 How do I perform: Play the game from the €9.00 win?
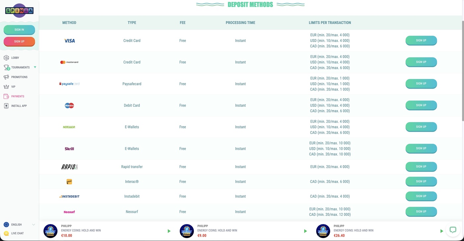tap(306, 231)
